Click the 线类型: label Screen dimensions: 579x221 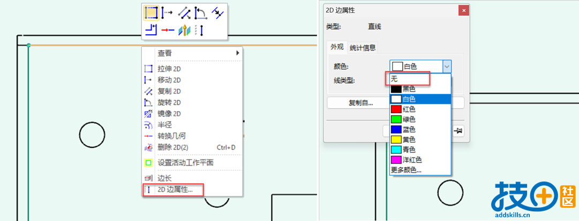coord(344,81)
